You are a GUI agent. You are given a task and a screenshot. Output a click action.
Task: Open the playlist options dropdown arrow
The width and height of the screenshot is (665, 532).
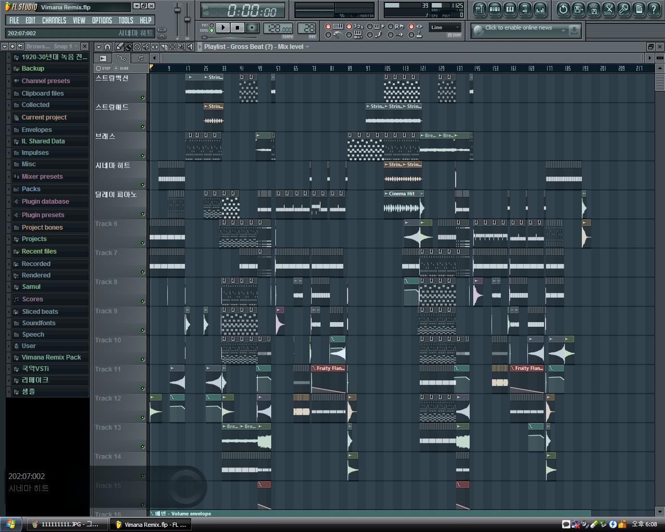(x=98, y=47)
